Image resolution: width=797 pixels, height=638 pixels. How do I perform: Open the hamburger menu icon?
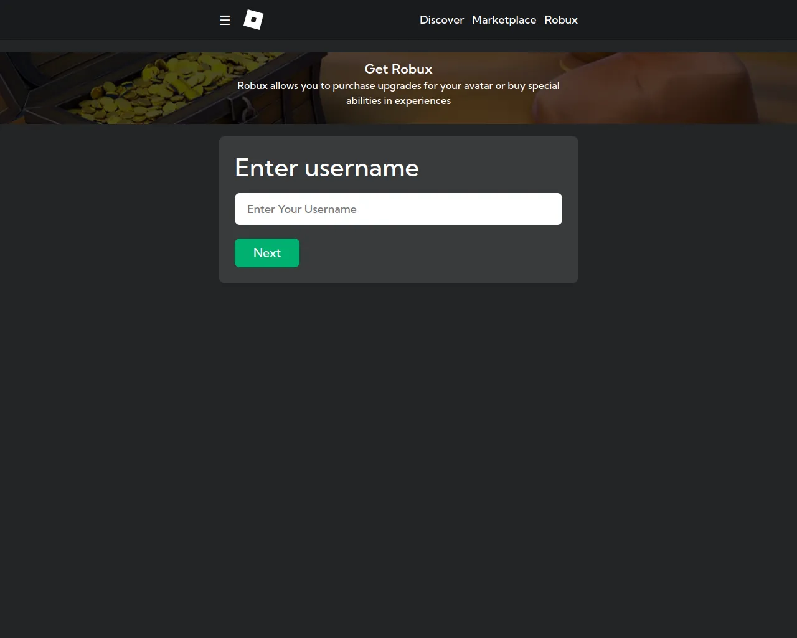pyautogui.click(x=225, y=20)
